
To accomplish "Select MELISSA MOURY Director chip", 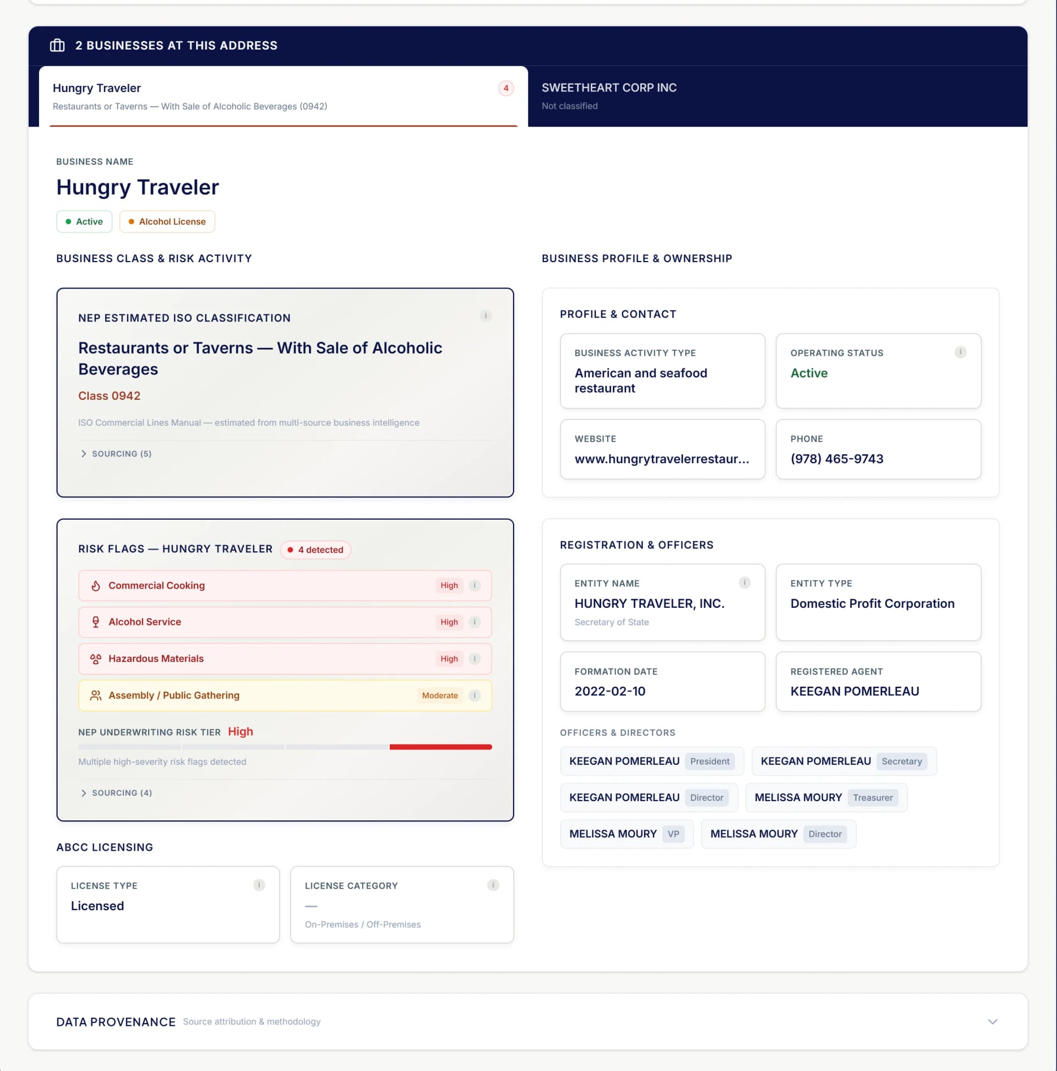I will point(778,834).
